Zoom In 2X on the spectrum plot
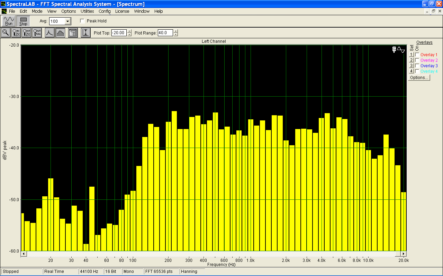Screen dimensions: 443x276 pos(16,33)
